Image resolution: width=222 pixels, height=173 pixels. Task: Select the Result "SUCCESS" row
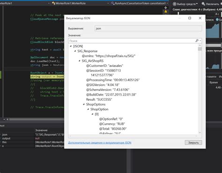tap(99, 99)
